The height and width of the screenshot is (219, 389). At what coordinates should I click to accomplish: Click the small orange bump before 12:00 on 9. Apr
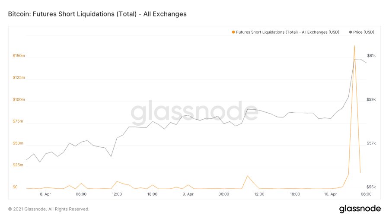tap(247, 176)
